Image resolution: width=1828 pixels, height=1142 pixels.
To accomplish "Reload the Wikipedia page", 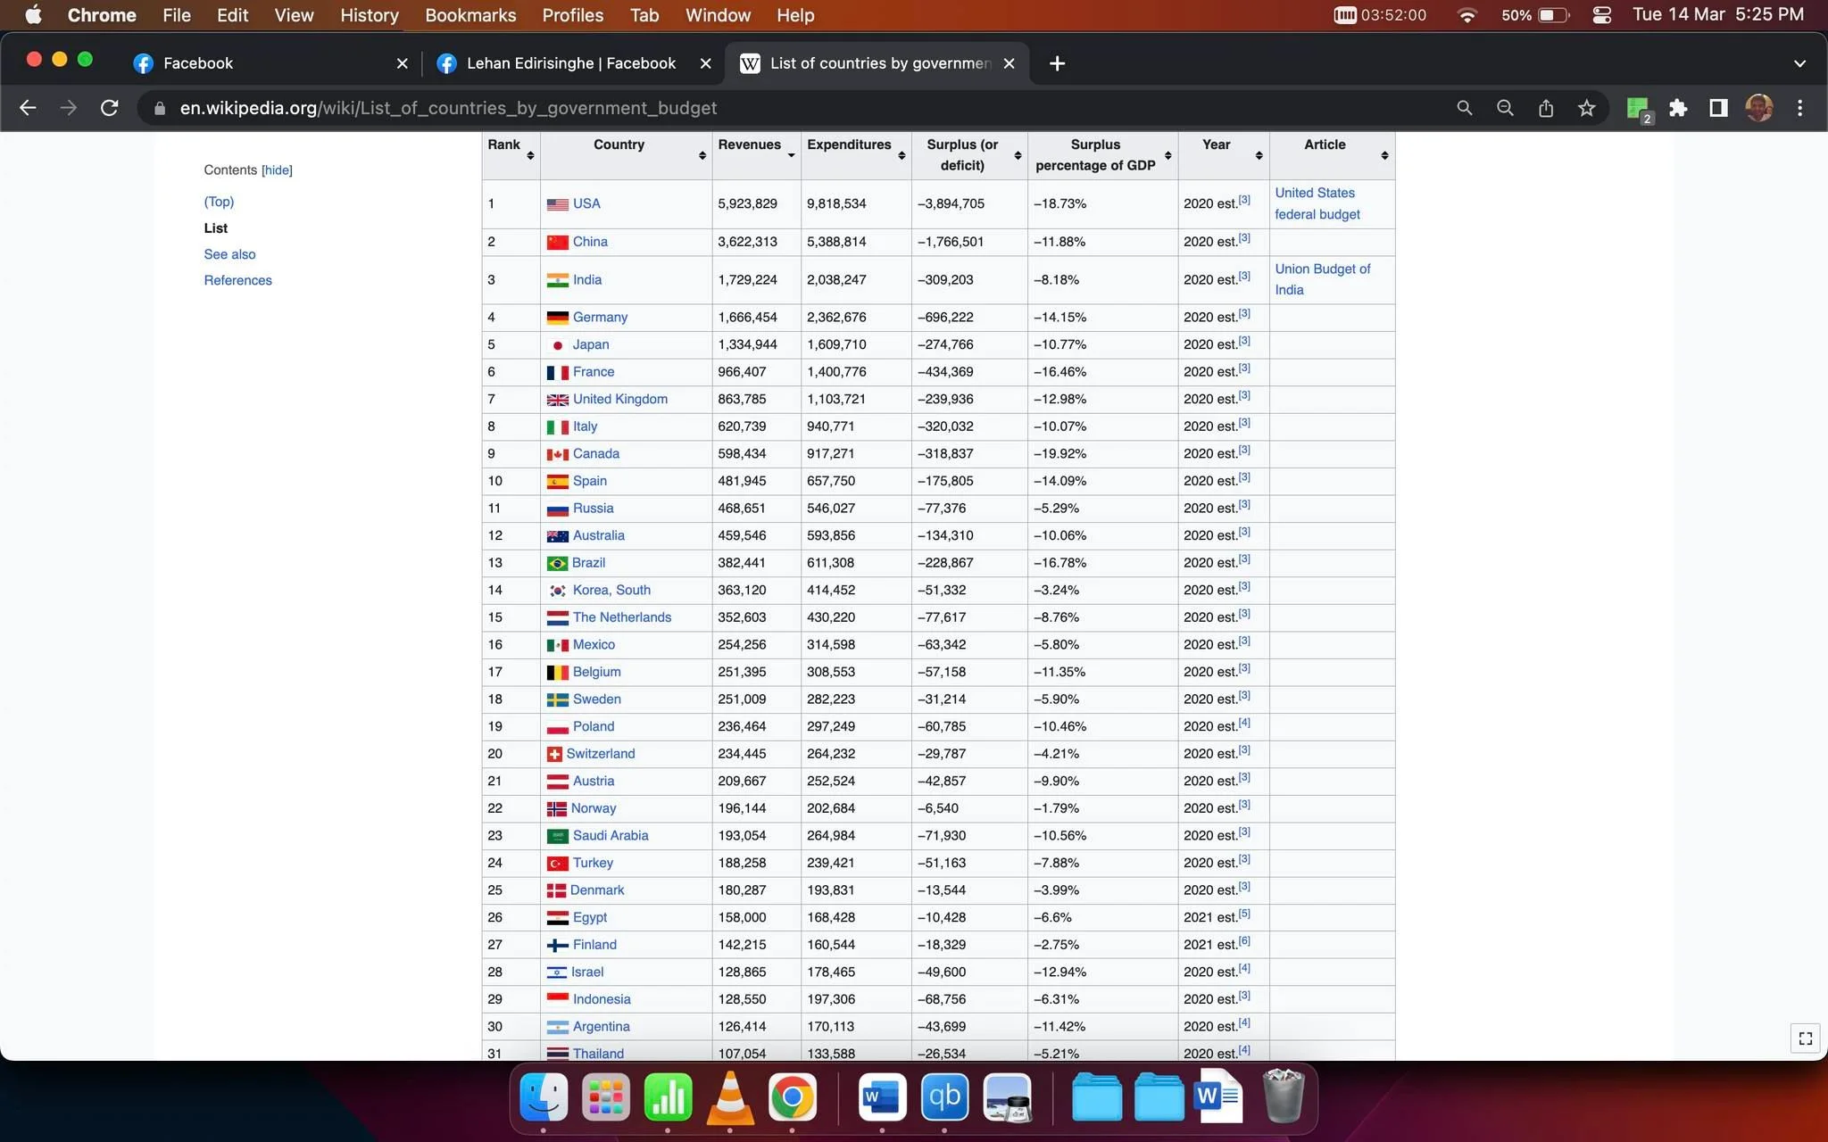I will point(110,108).
